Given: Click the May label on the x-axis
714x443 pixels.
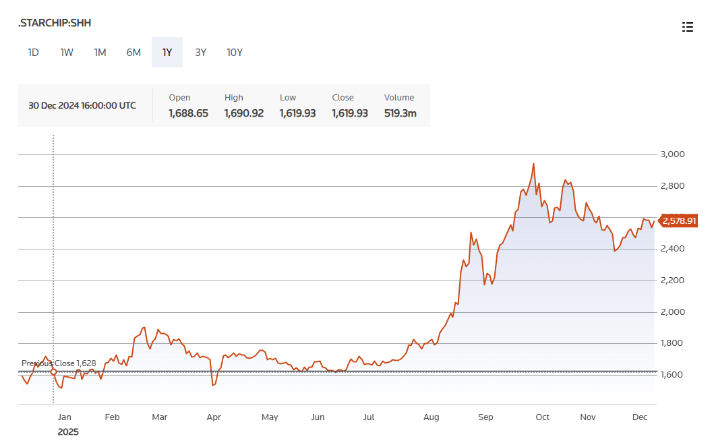Looking at the screenshot, I should (x=270, y=417).
